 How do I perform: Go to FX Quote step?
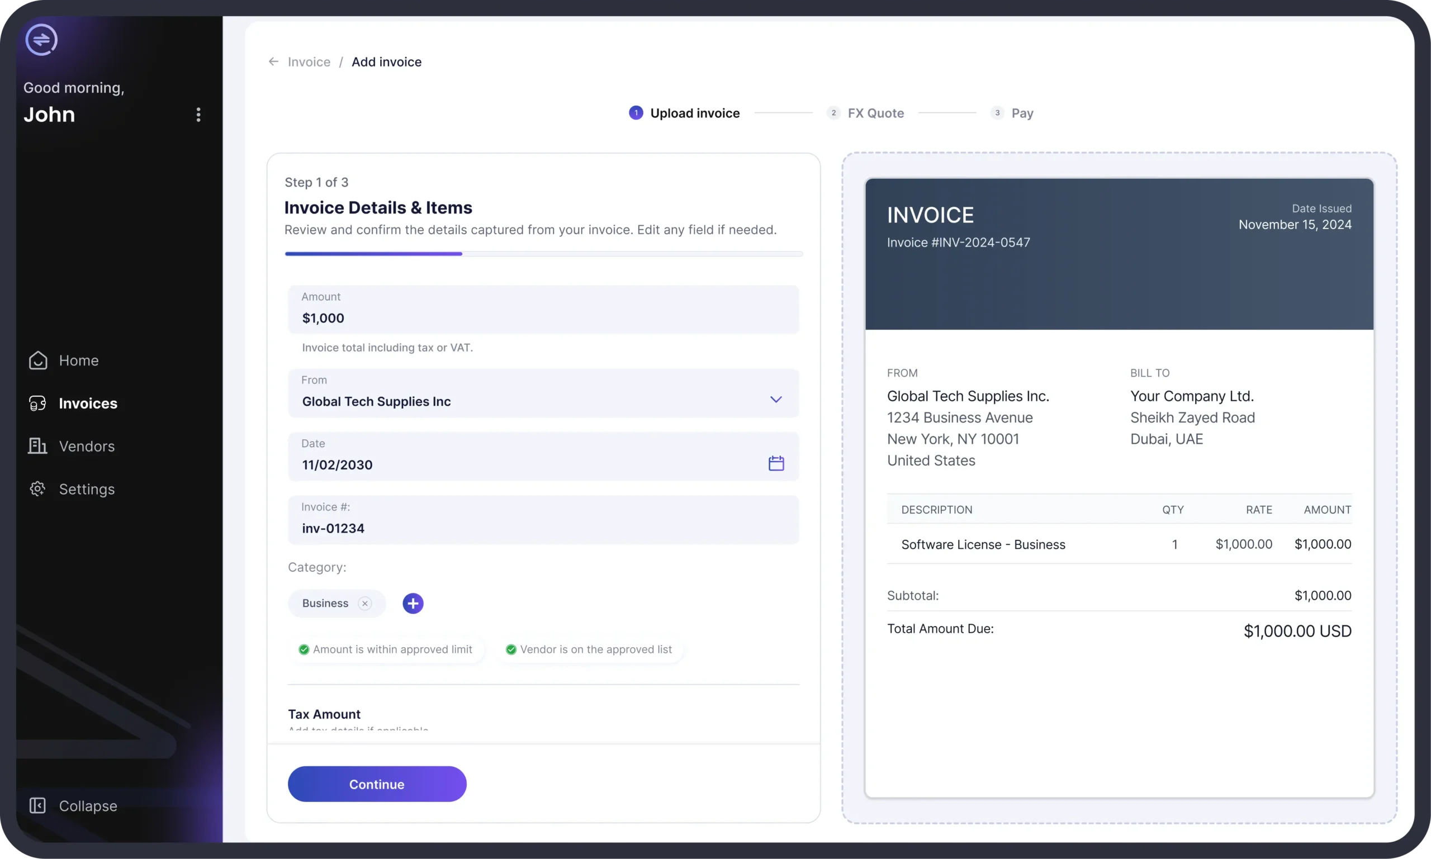(x=875, y=113)
